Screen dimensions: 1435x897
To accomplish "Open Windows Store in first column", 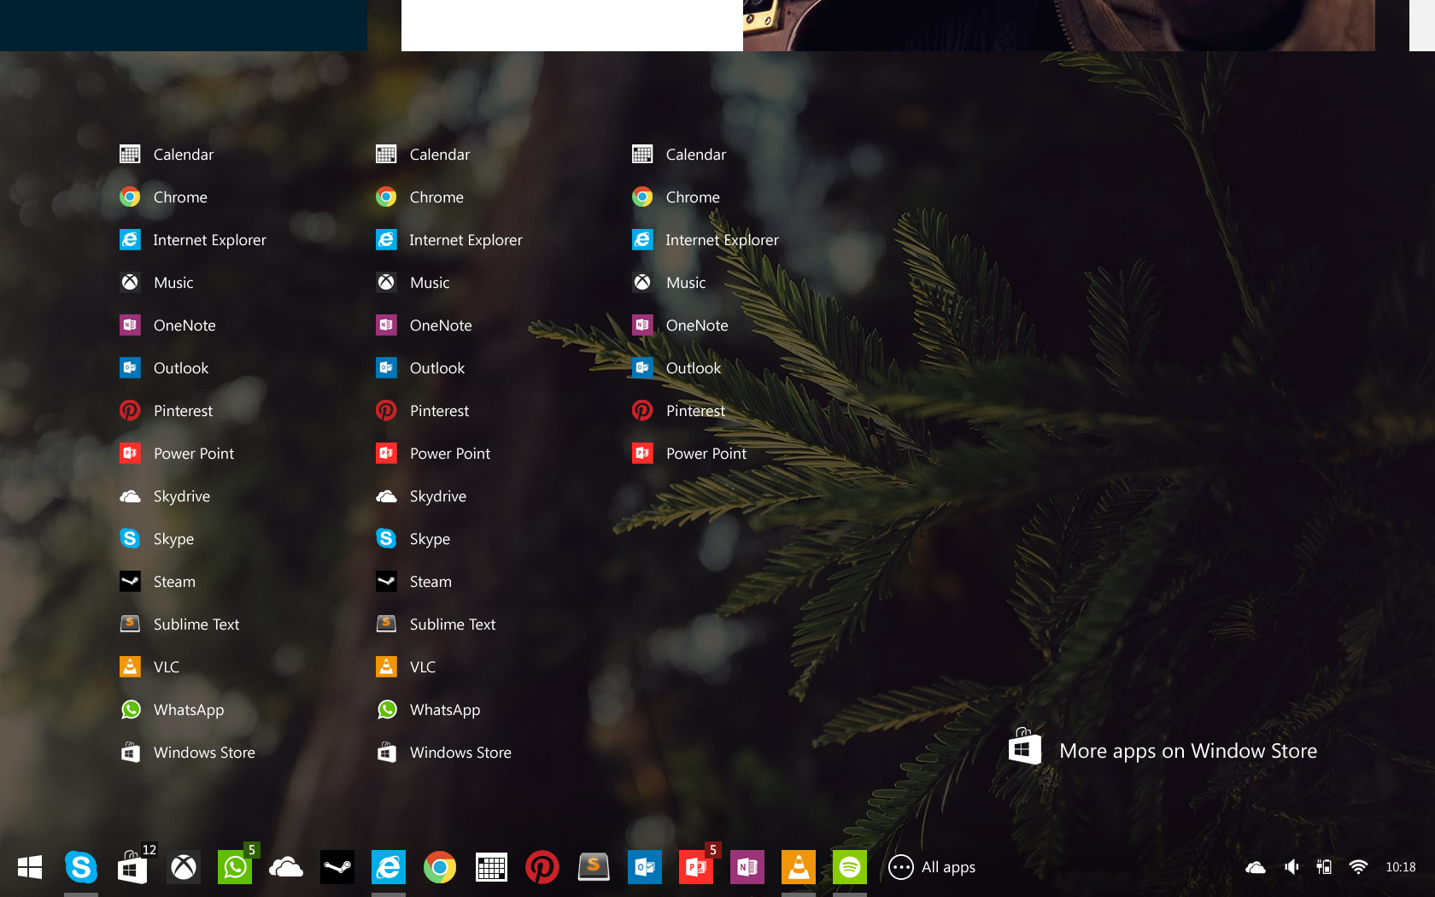I will tap(187, 752).
